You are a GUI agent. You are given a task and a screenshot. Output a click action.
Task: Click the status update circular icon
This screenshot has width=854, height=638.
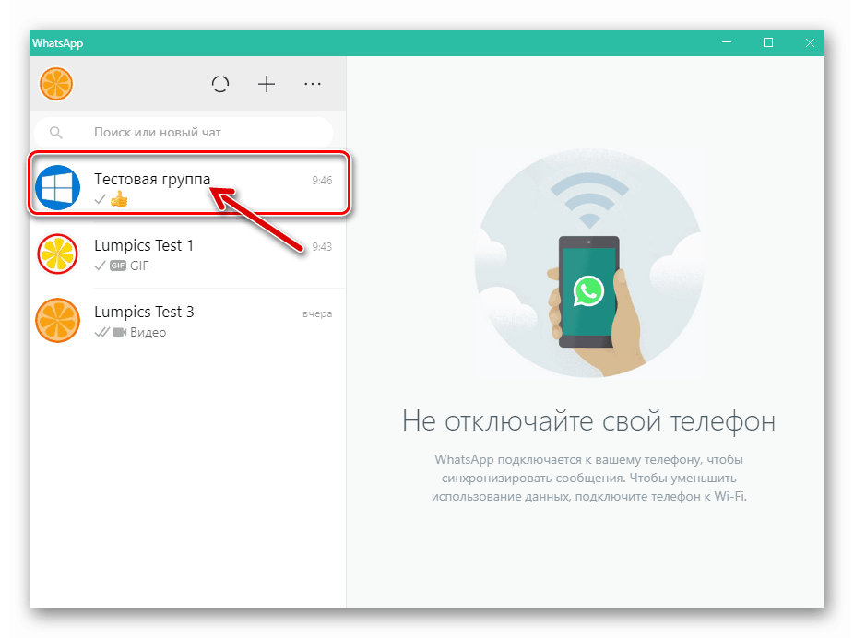220,84
